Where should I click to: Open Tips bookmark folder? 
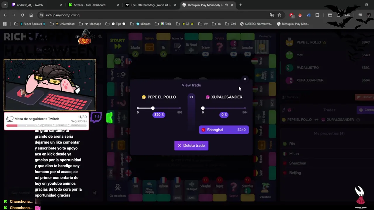point(116,24)
